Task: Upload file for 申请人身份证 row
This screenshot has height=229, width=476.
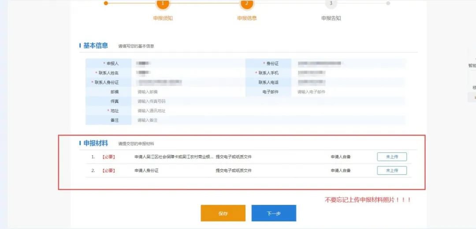Action: coord(392,171)
